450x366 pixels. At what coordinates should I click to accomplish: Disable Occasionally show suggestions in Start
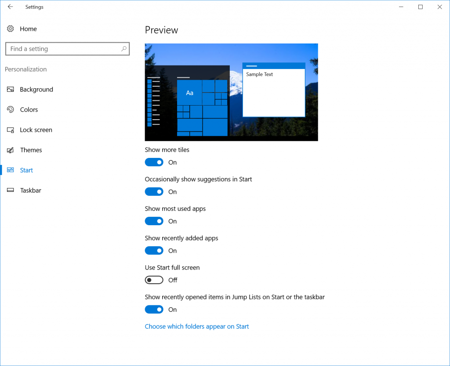(x=154, y=191)
